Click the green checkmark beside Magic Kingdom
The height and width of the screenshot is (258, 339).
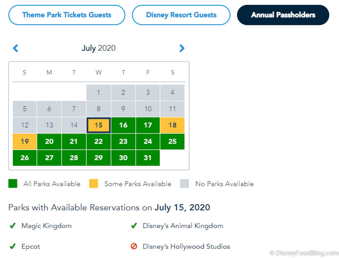(x=12, y=226)
